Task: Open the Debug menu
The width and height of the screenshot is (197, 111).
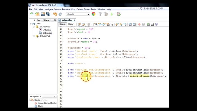Action: pos(79,9)
